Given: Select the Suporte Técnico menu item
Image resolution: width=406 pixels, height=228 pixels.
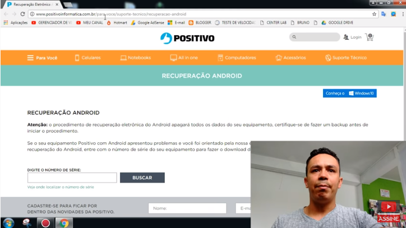Looking at the screenshot, I should tap(346, 58).
